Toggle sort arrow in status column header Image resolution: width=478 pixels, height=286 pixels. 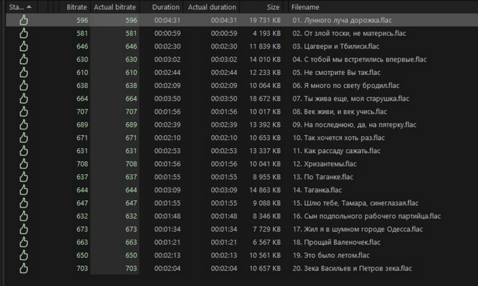pyautogui.click(x=29, y=6)
